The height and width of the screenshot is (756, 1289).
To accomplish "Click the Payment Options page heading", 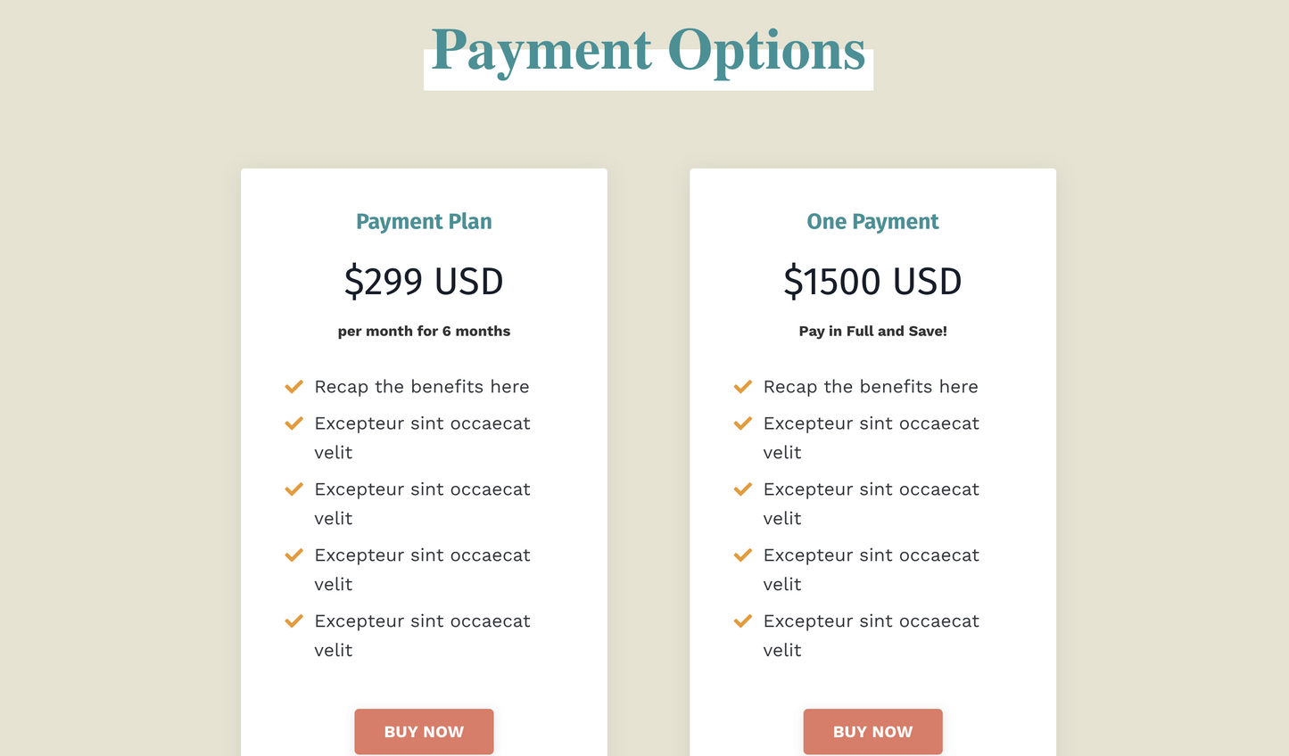I will click(649, 51).
